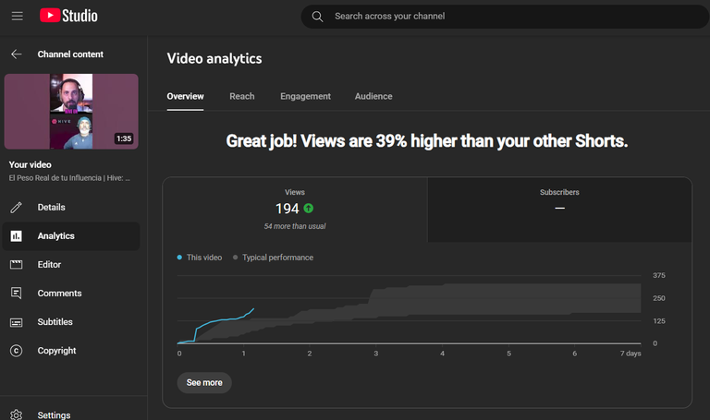The height and width of the screenshot is (420, 710).
Task: Select Analytics in the sidebar
Action: [x=71, y=236]
